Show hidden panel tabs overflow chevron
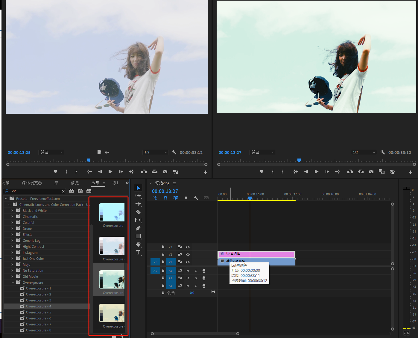This screenshot has width=418, height=338. 127,183
